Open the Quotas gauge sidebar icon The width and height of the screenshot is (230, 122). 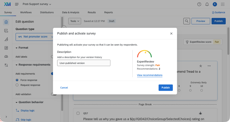pyautogui.click(x=6, y=56)
